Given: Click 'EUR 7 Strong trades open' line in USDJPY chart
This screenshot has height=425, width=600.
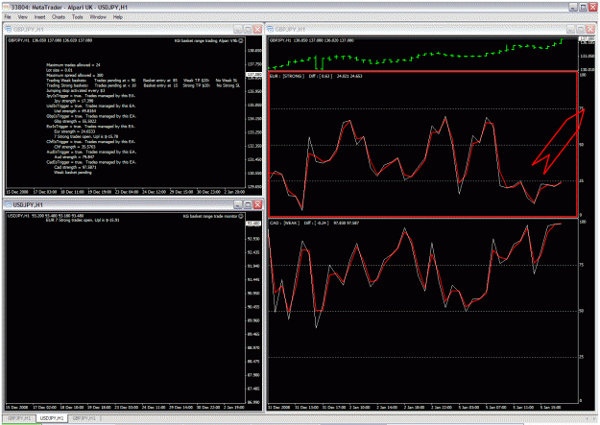Looking at the screenshot, I should (83, 221).
